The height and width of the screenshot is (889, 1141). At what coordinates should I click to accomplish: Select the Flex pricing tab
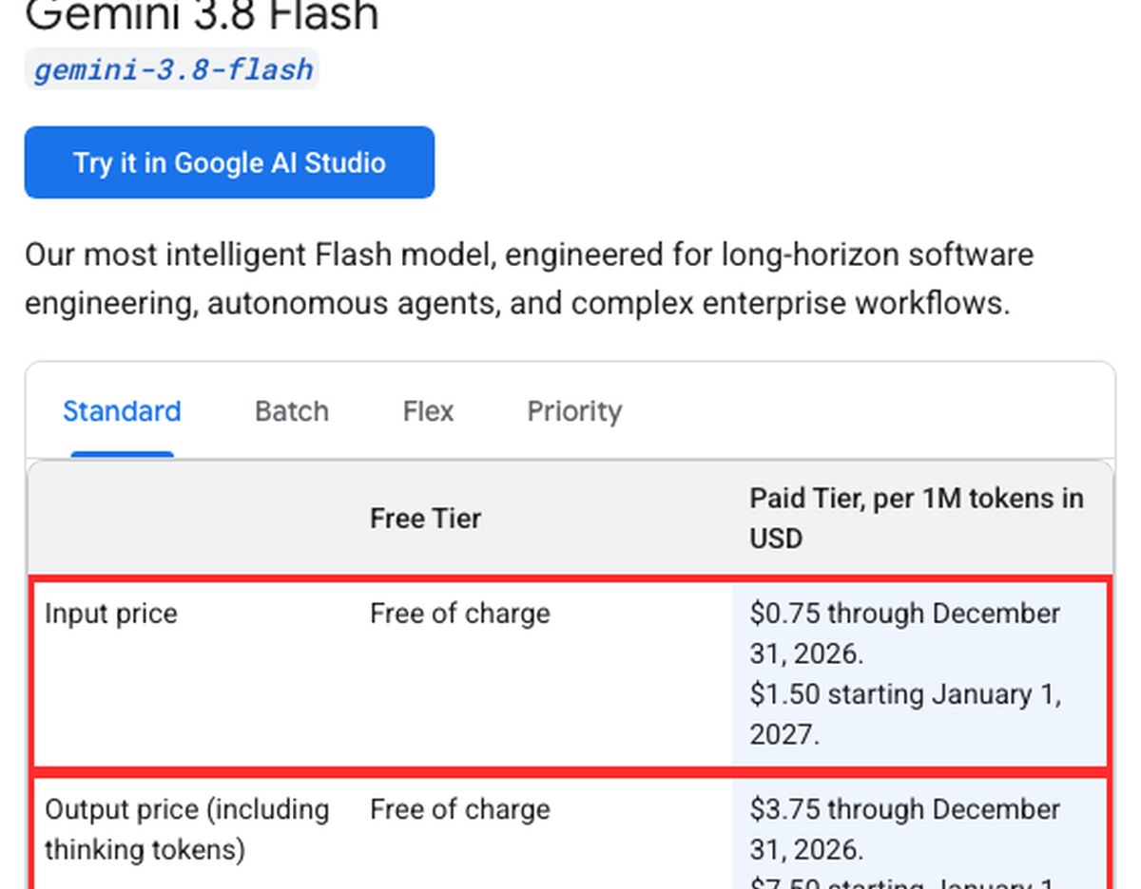pyautogui.click(x=429, y=411)
